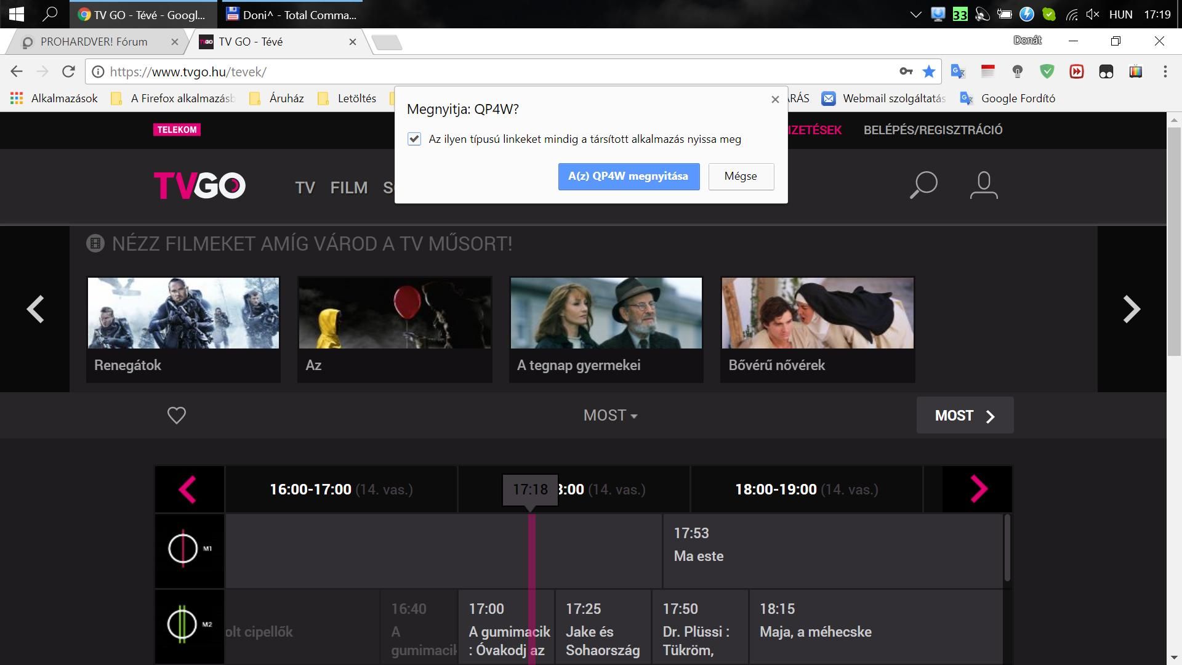Click the A(z) QP4W megnyitása button
1182x665 pixels.
[x=628, y=177]
